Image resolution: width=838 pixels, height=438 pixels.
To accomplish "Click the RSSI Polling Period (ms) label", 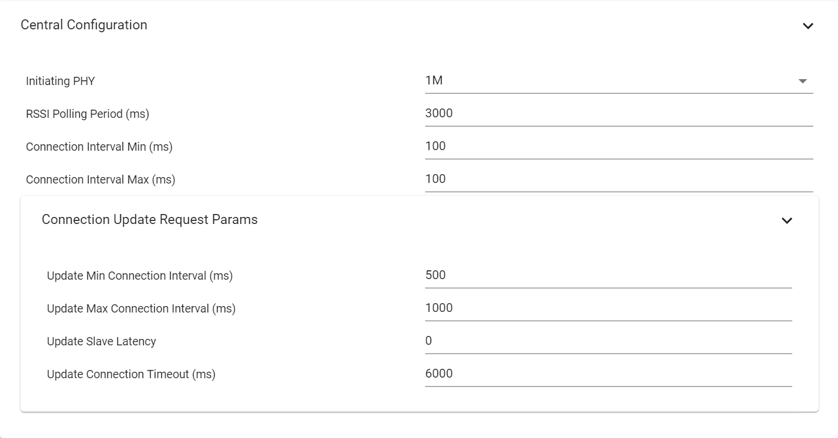I will coord(87,114).
